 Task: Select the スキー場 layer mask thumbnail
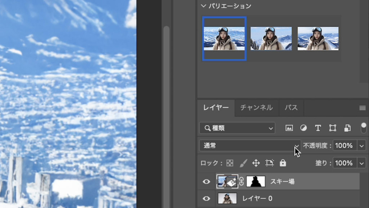(256, 181)
